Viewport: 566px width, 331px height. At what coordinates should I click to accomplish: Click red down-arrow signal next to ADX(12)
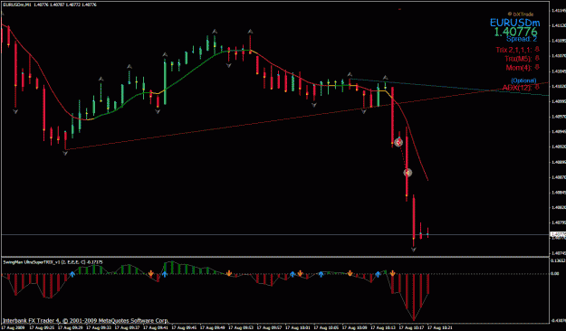click(x=537, y=87)
